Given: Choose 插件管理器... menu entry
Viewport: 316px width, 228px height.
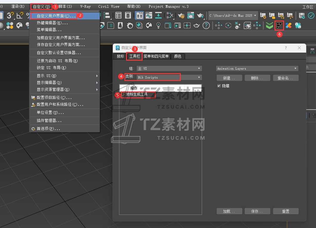Looking at the screenshot, I should tap(64, 121).
